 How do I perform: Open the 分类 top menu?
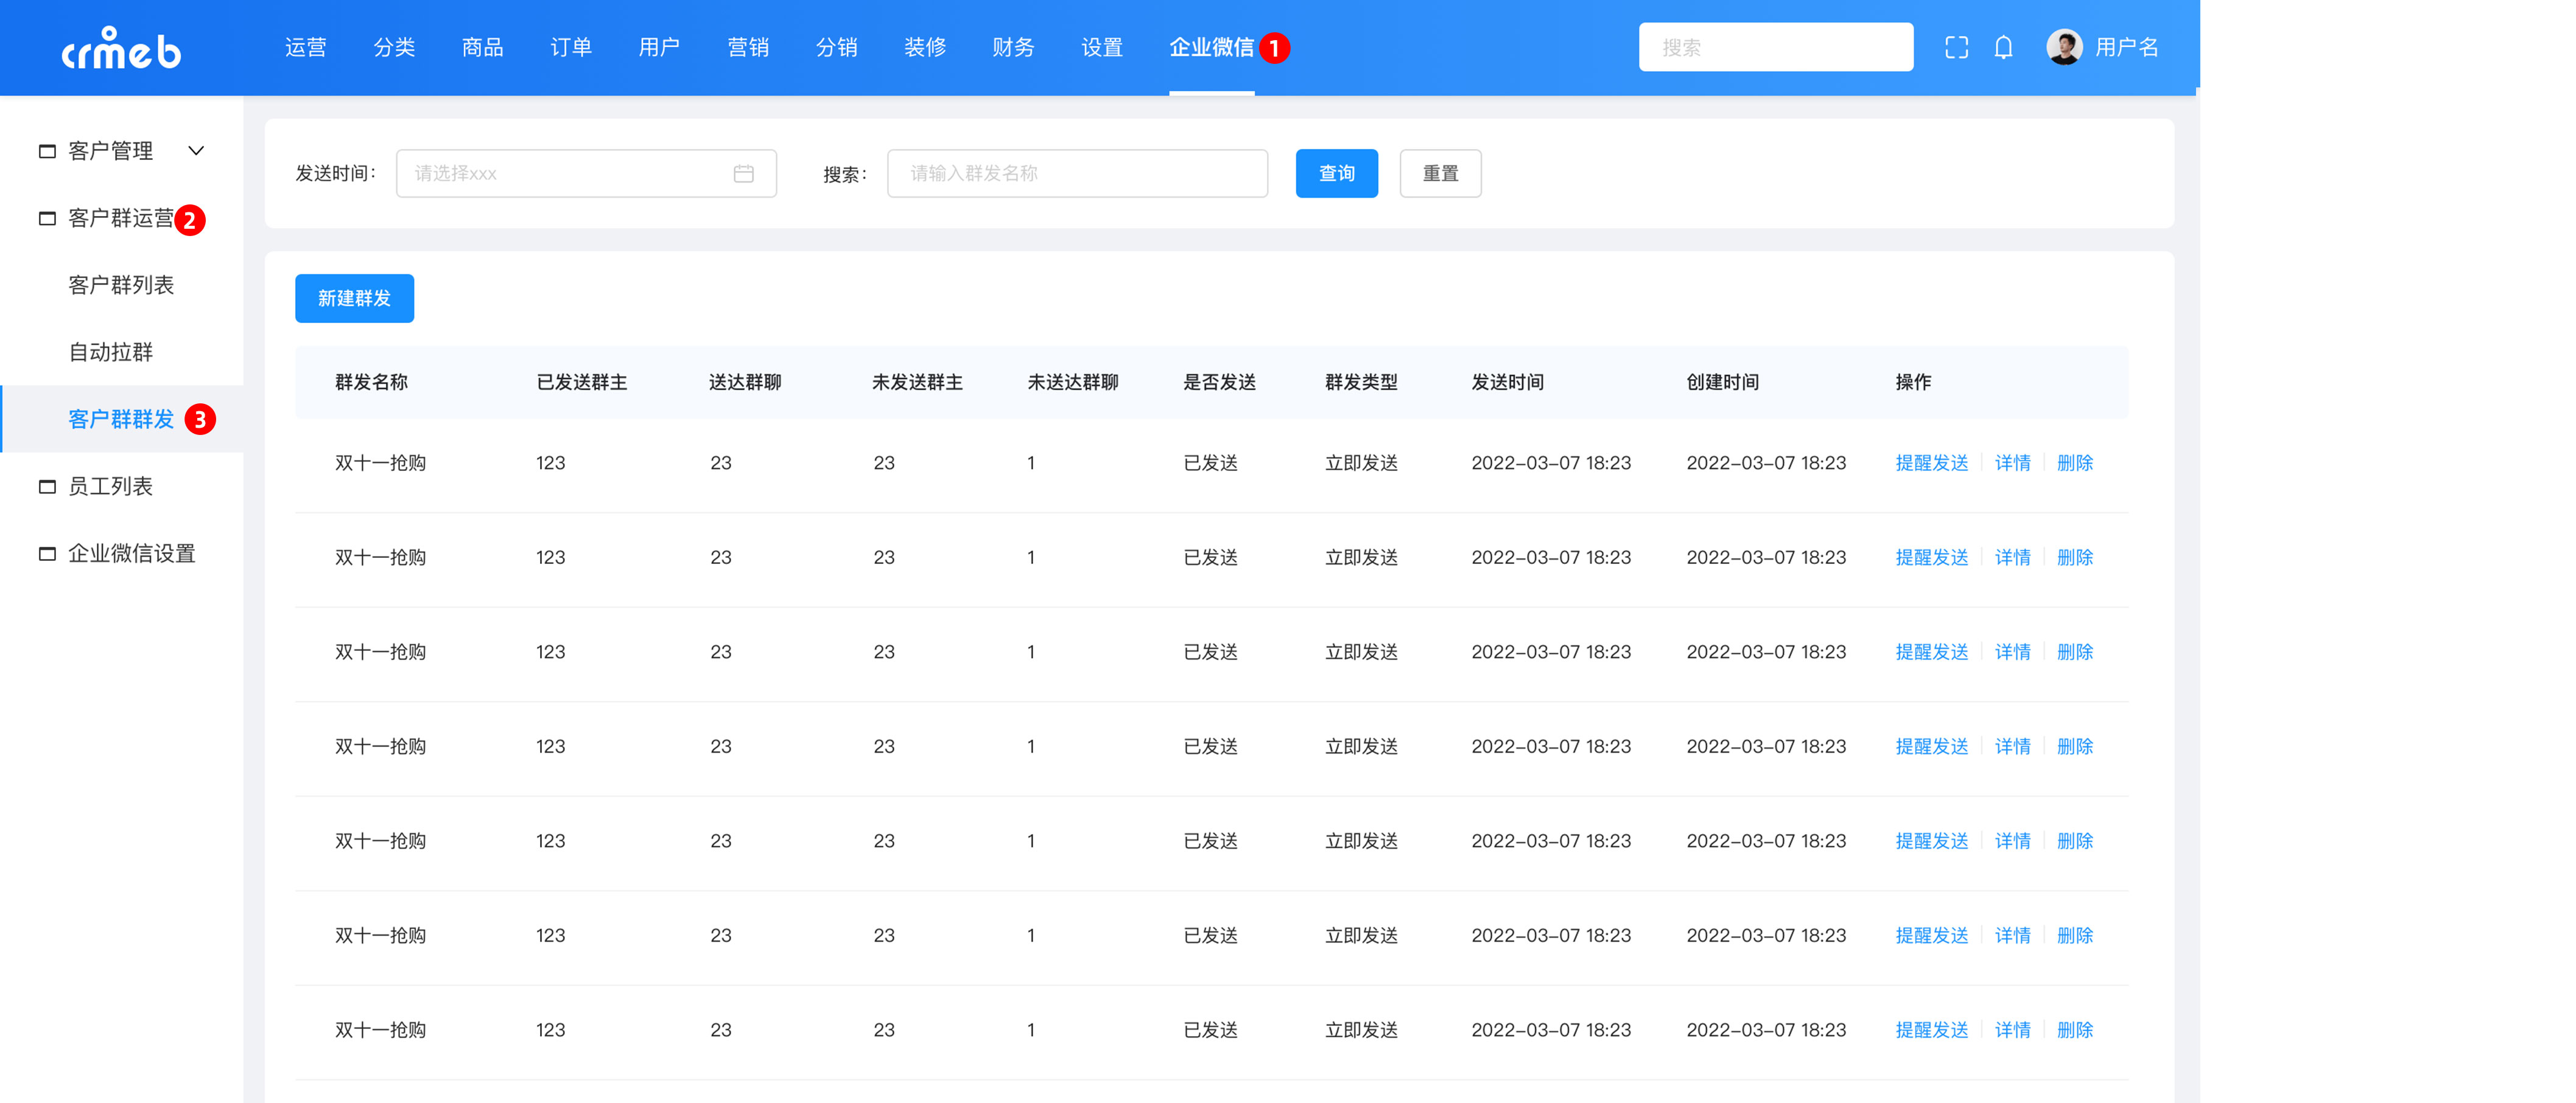tap(394, 47)
